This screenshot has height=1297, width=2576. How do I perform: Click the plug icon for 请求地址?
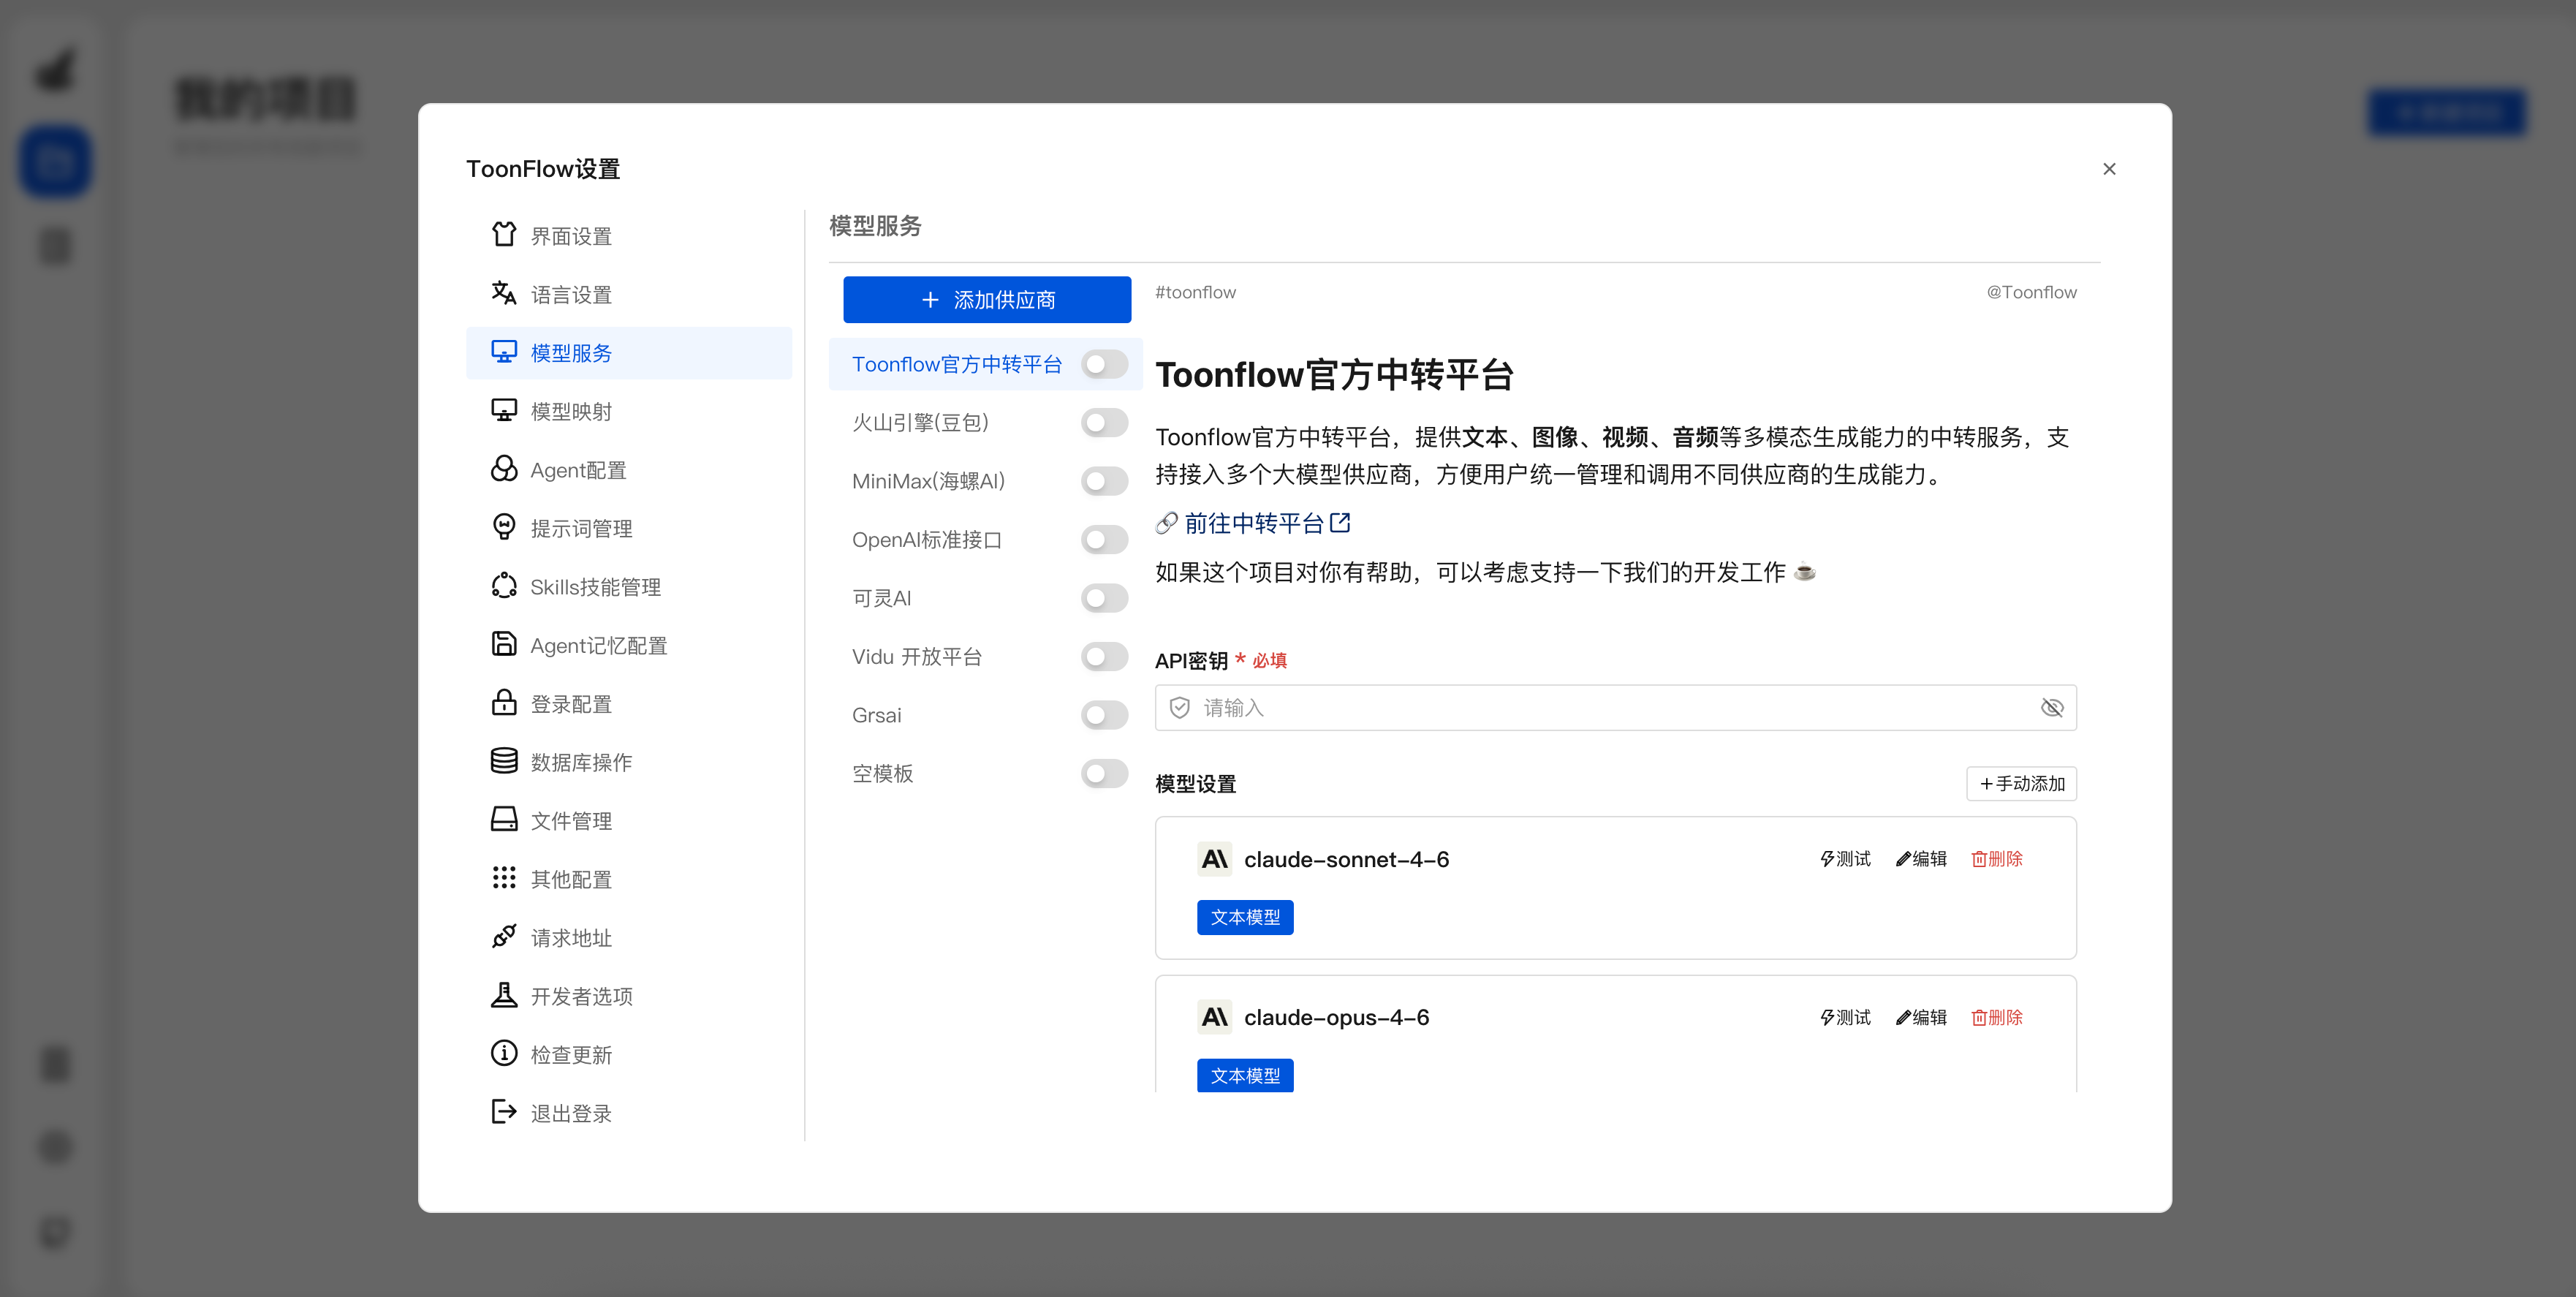pyautogui.click(x=504, y=937)
